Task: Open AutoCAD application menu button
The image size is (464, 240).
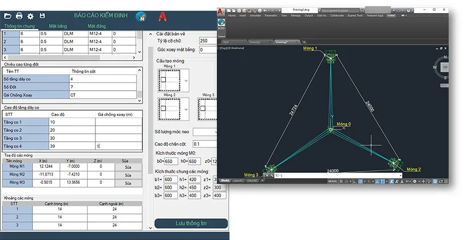Action: coord(221,12)
